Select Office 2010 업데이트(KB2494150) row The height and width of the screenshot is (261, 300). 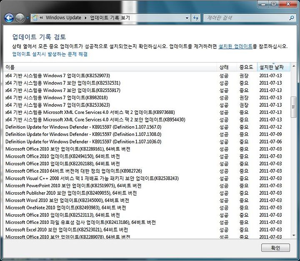pos(146,156)
